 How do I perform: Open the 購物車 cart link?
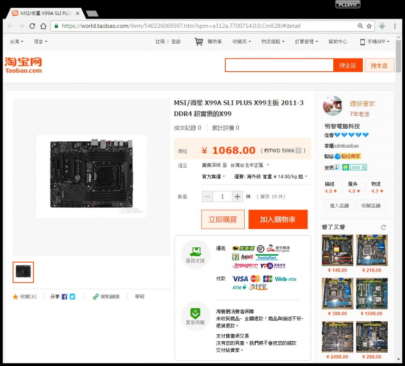[x=215, y=41]
